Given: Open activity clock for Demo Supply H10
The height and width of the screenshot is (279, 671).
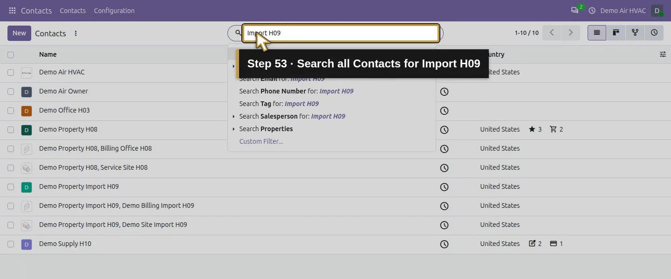Looking at the screenshot, I should [x=444, y=244].
